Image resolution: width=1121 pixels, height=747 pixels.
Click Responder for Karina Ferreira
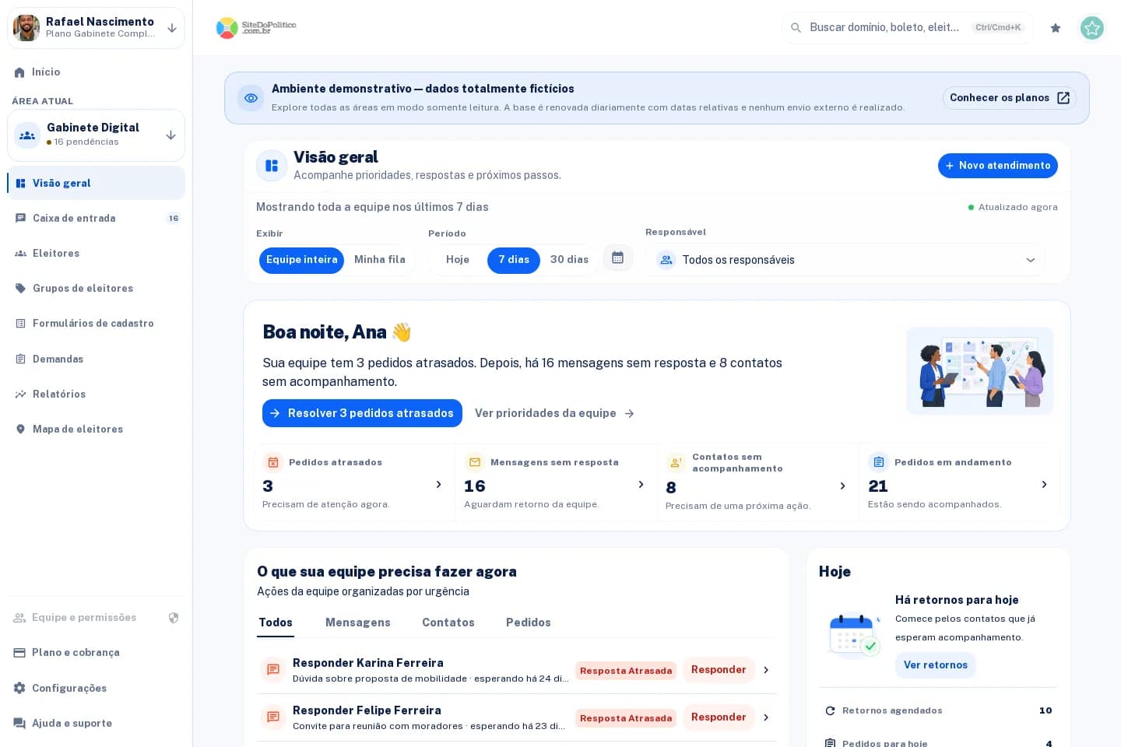coord(719,670)
